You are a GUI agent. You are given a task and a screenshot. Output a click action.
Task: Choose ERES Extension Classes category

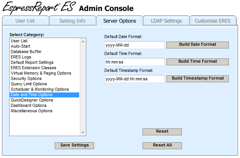pos(44,68)
